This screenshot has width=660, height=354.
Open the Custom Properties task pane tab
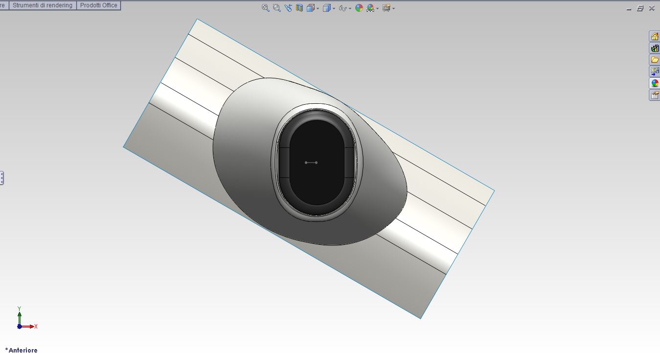coord(655,95)
